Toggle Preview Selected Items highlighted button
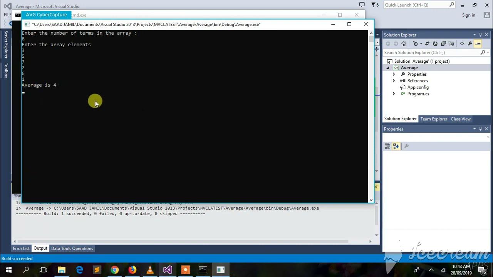493x277 pixels. pyautogui.click(x=478, y=44)
